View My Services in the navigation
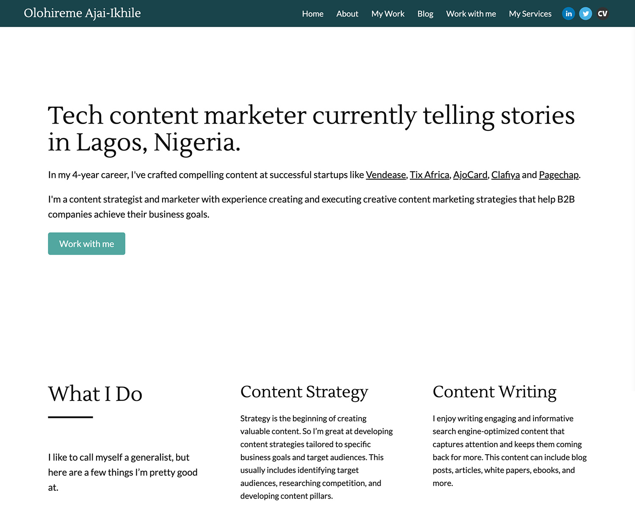Screen dimensions: 635x508 click(530, 14)
